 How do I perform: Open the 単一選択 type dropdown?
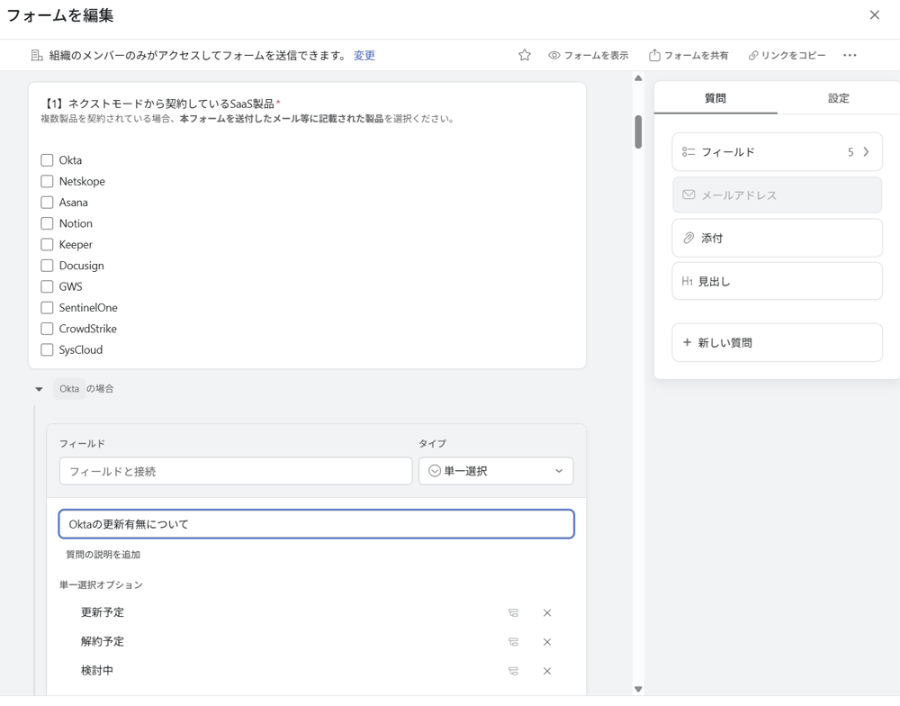496,470
